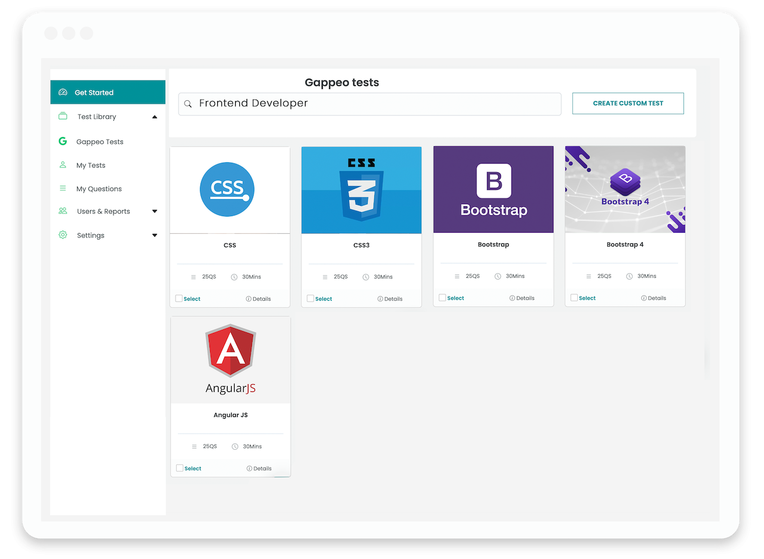
Task: Click the Get Started dashboard gauge icon
Action: click(x=63, y=92)
